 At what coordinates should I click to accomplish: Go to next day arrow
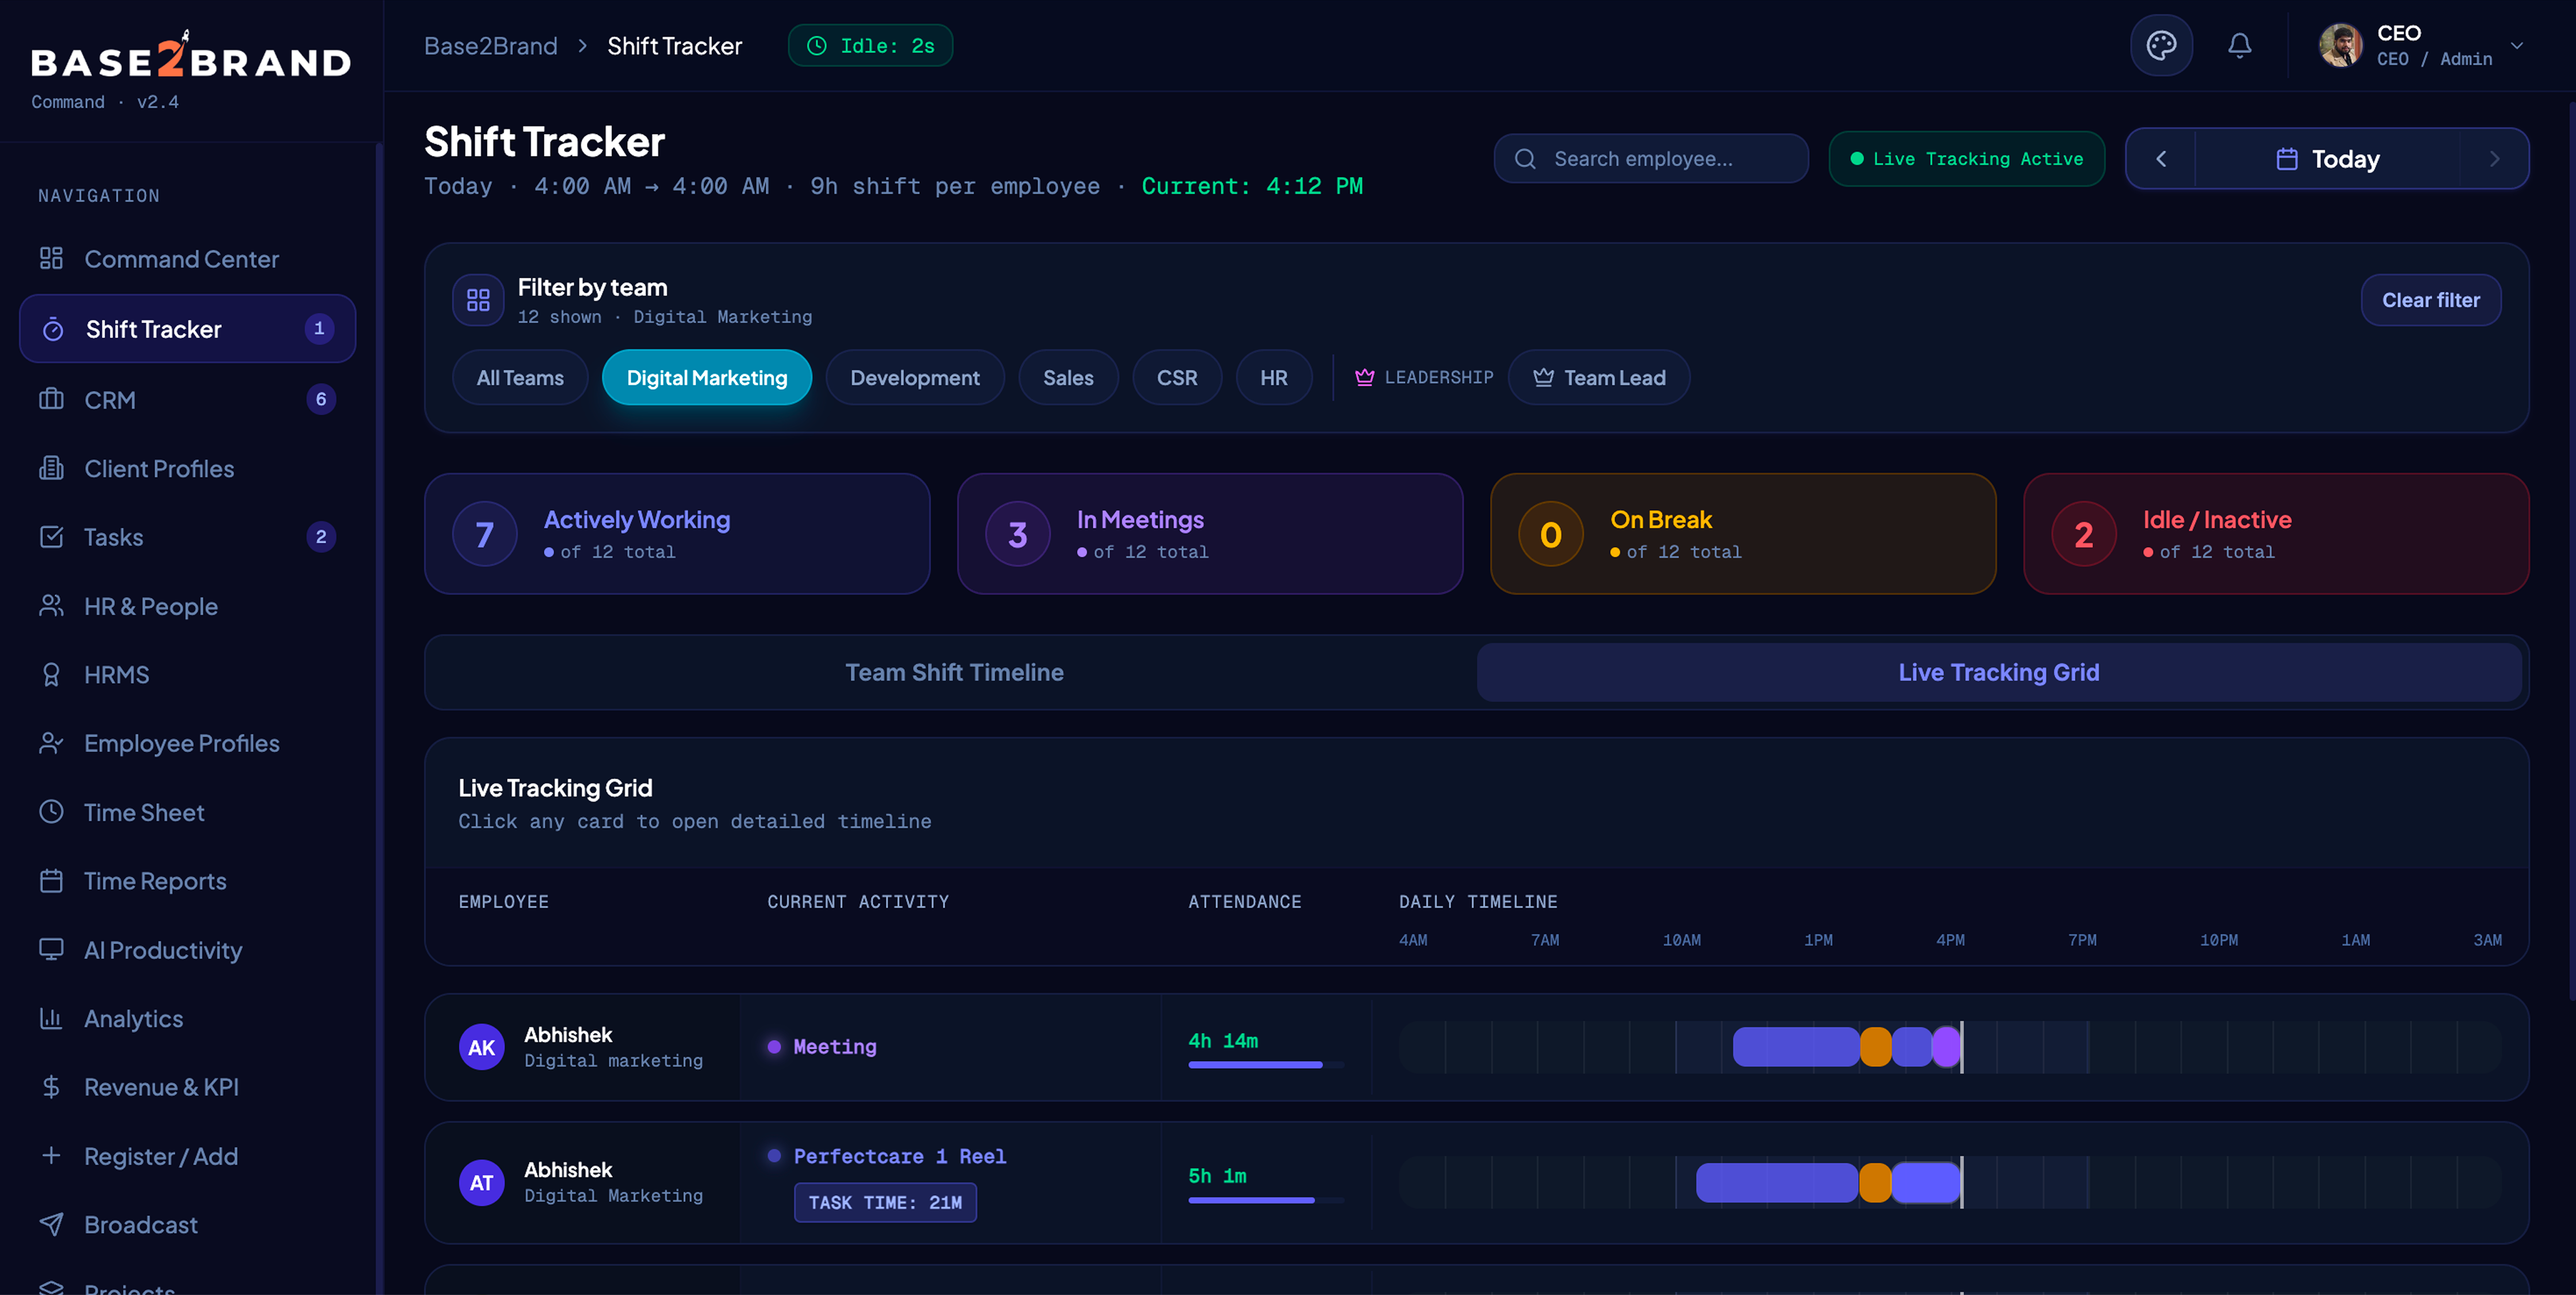point(2494,159)
